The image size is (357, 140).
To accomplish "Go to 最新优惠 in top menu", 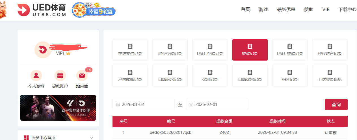I will coord(286,9).
